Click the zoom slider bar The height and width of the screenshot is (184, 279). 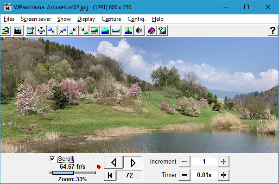pyautogui.click(x=73, y=173)
